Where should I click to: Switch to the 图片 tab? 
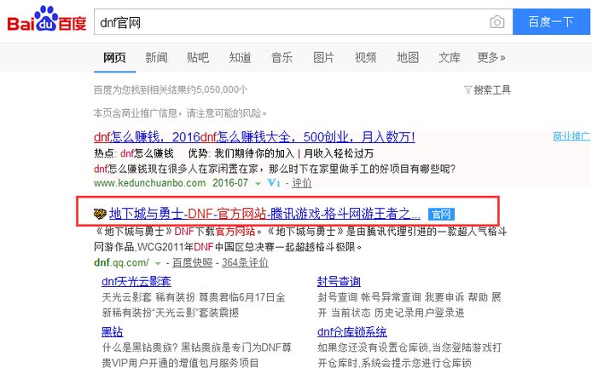point(324,57)
